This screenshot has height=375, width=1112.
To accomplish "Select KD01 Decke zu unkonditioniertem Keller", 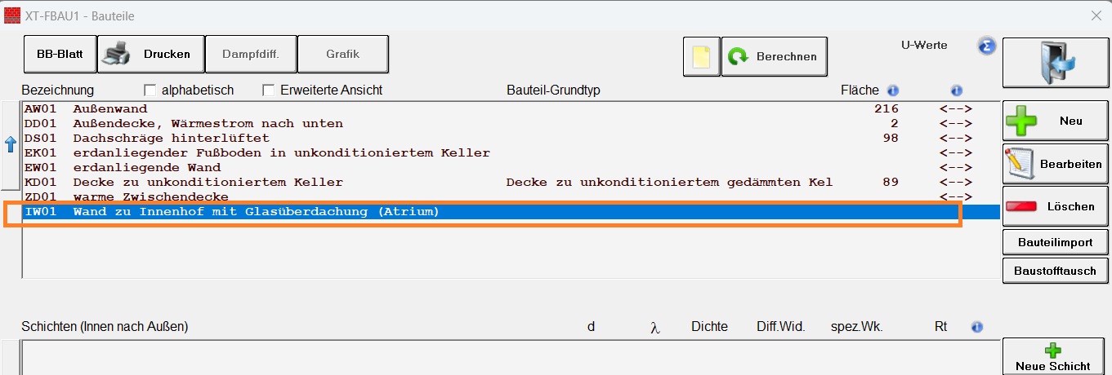I will click(511, 182).
